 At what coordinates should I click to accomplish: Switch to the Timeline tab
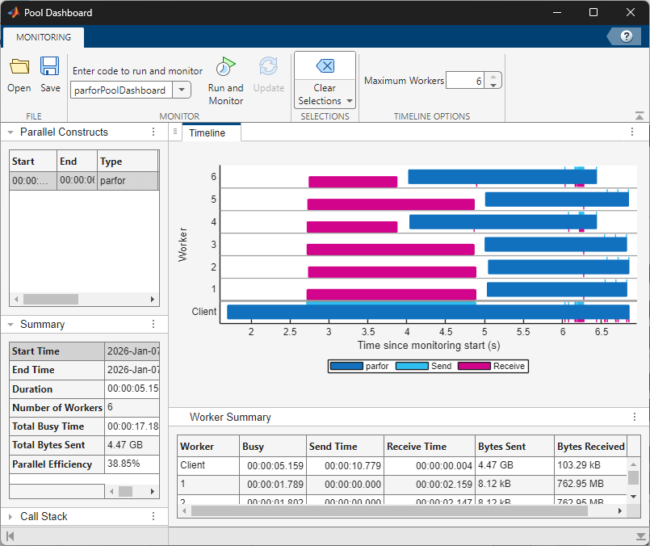208,132
